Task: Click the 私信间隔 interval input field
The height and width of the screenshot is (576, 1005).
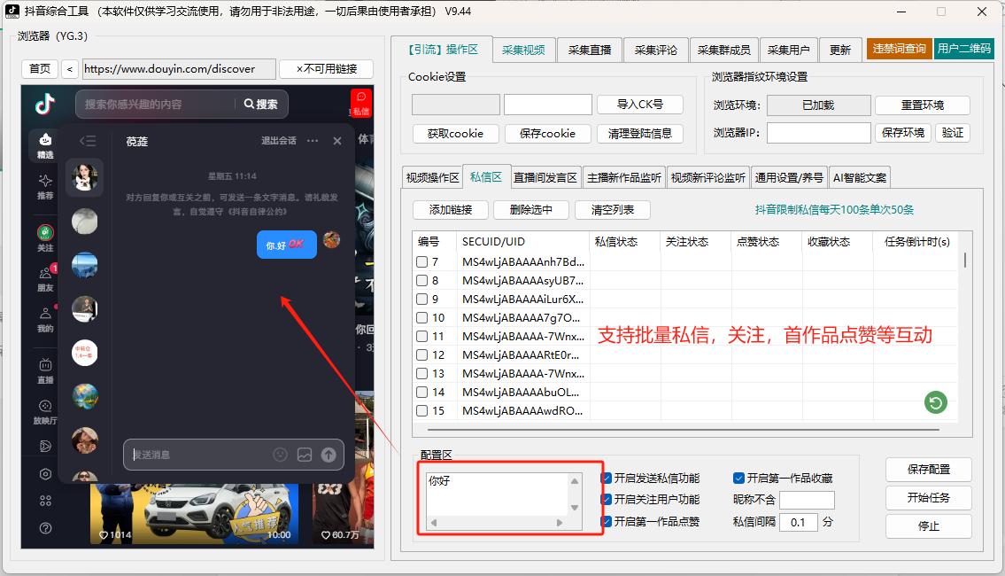Action: (x=799, y=522)
